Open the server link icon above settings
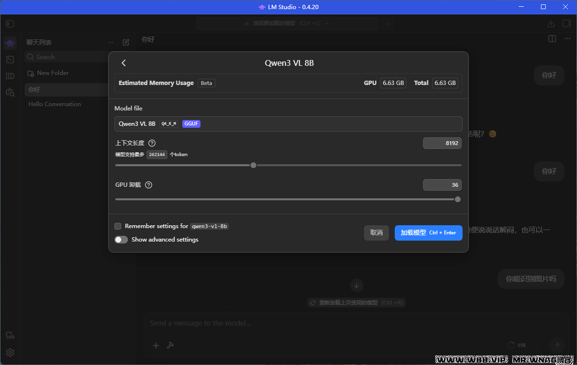This screenshot has height=365, width=577. [x=10, y=336]
